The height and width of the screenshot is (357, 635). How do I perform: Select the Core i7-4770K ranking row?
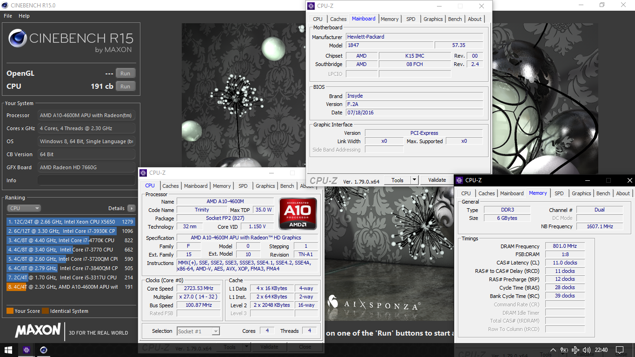(x=71, y=240)
